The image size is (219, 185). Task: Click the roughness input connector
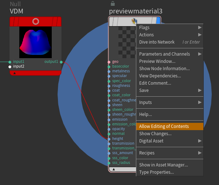(109, 86)
